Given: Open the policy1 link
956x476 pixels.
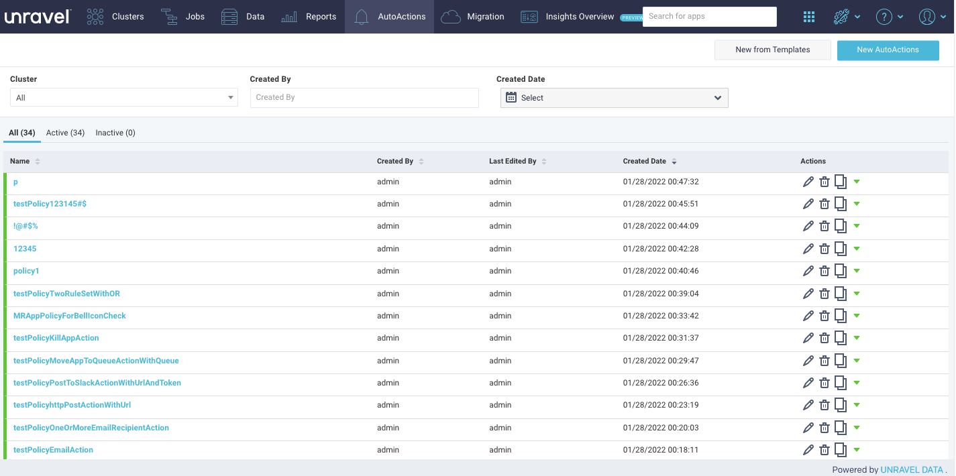Looking at the screenshot, I should pos(26,271).
